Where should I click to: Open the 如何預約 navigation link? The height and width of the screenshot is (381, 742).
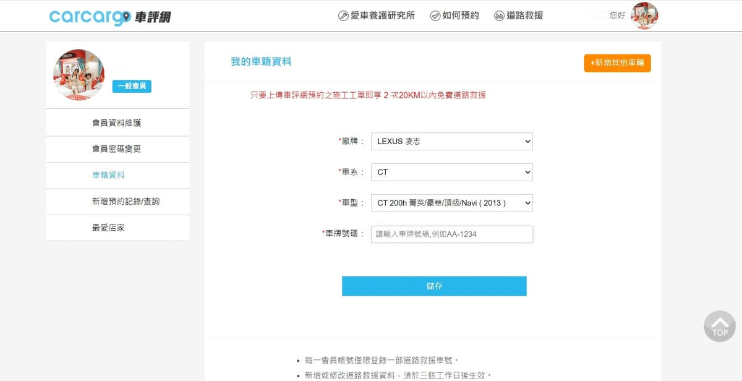(461, 16)
